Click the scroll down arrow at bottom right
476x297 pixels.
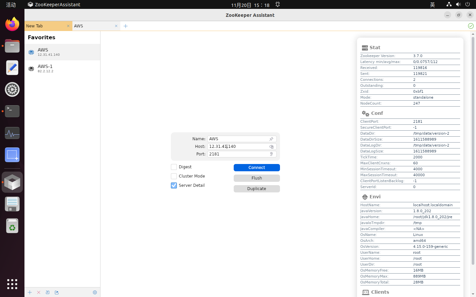pyautogui.click(x=473, y=294)
